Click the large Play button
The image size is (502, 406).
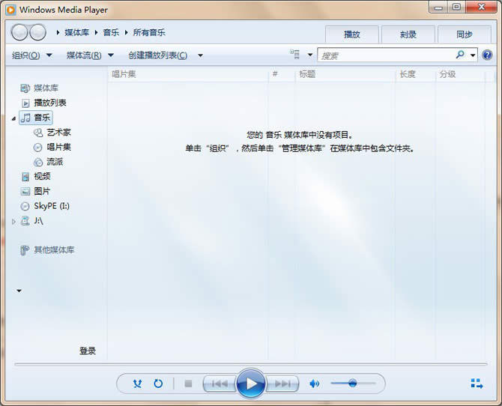coord(251,384)
